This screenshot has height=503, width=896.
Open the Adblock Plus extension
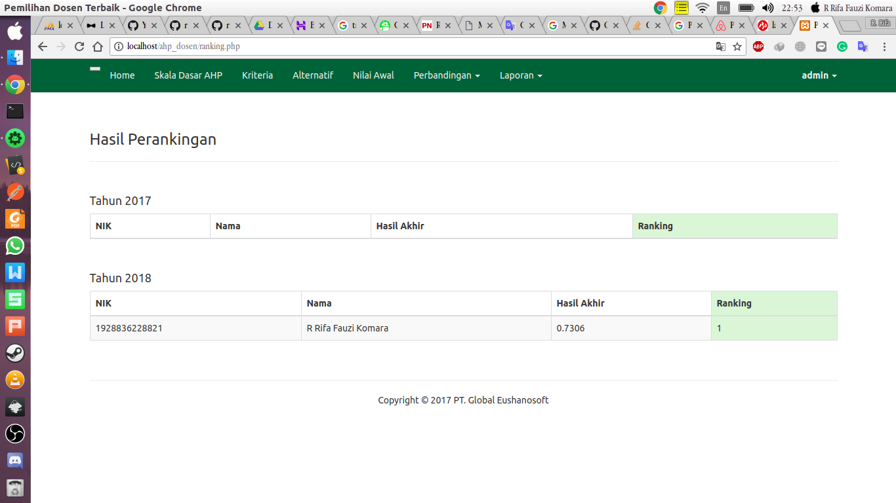point(758,47)
